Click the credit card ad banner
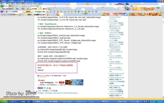Viewport: 164px width, 103px height. tap(60, 82)
